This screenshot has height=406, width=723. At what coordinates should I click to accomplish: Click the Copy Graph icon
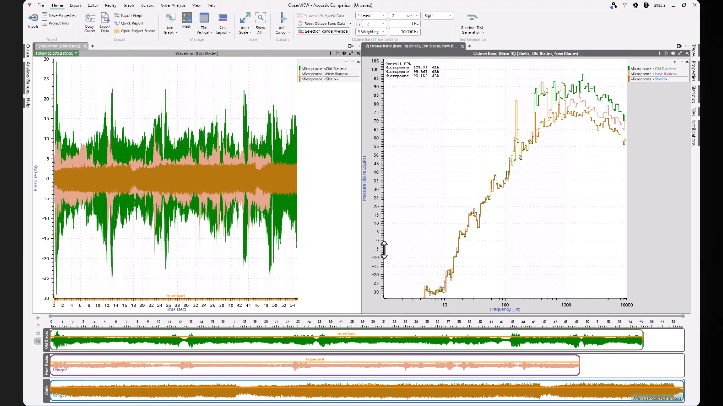pos(90,23)
